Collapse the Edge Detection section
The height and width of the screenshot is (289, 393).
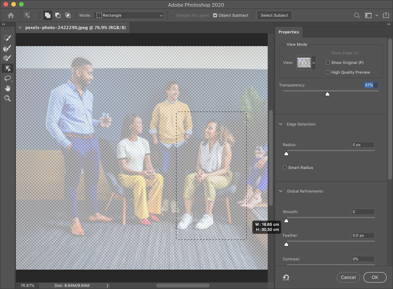coord(281,124)
